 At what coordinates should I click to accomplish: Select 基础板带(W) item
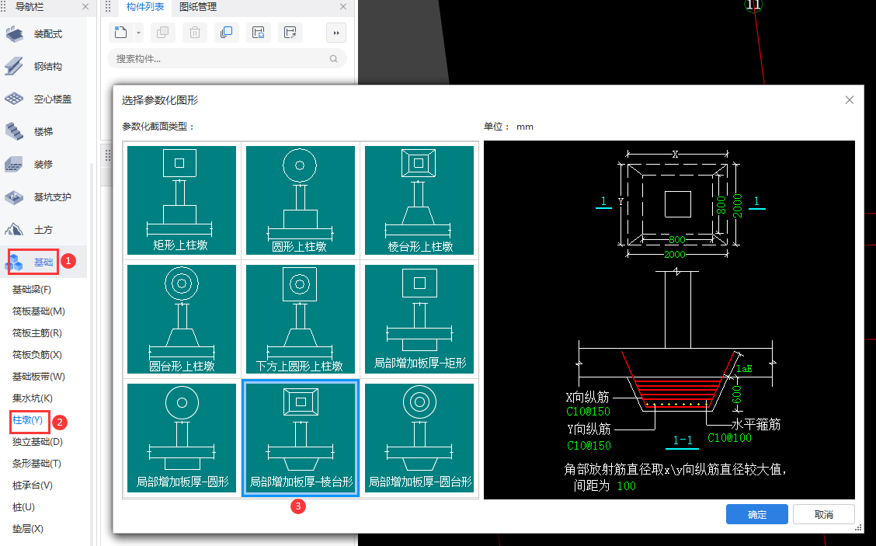click(39, 377)
